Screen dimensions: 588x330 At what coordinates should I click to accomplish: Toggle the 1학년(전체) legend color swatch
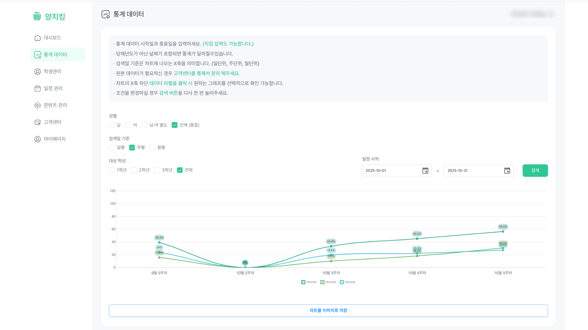click(x=303, y=282)
